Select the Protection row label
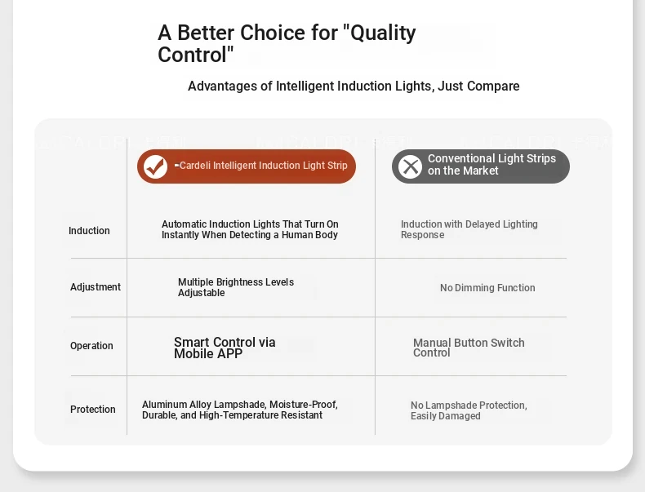The height and width of the screenshot is (492, 645). 92,410
